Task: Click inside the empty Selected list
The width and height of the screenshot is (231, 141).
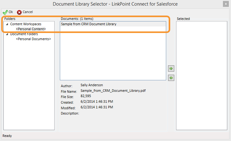Action: (x=202, y=76)
